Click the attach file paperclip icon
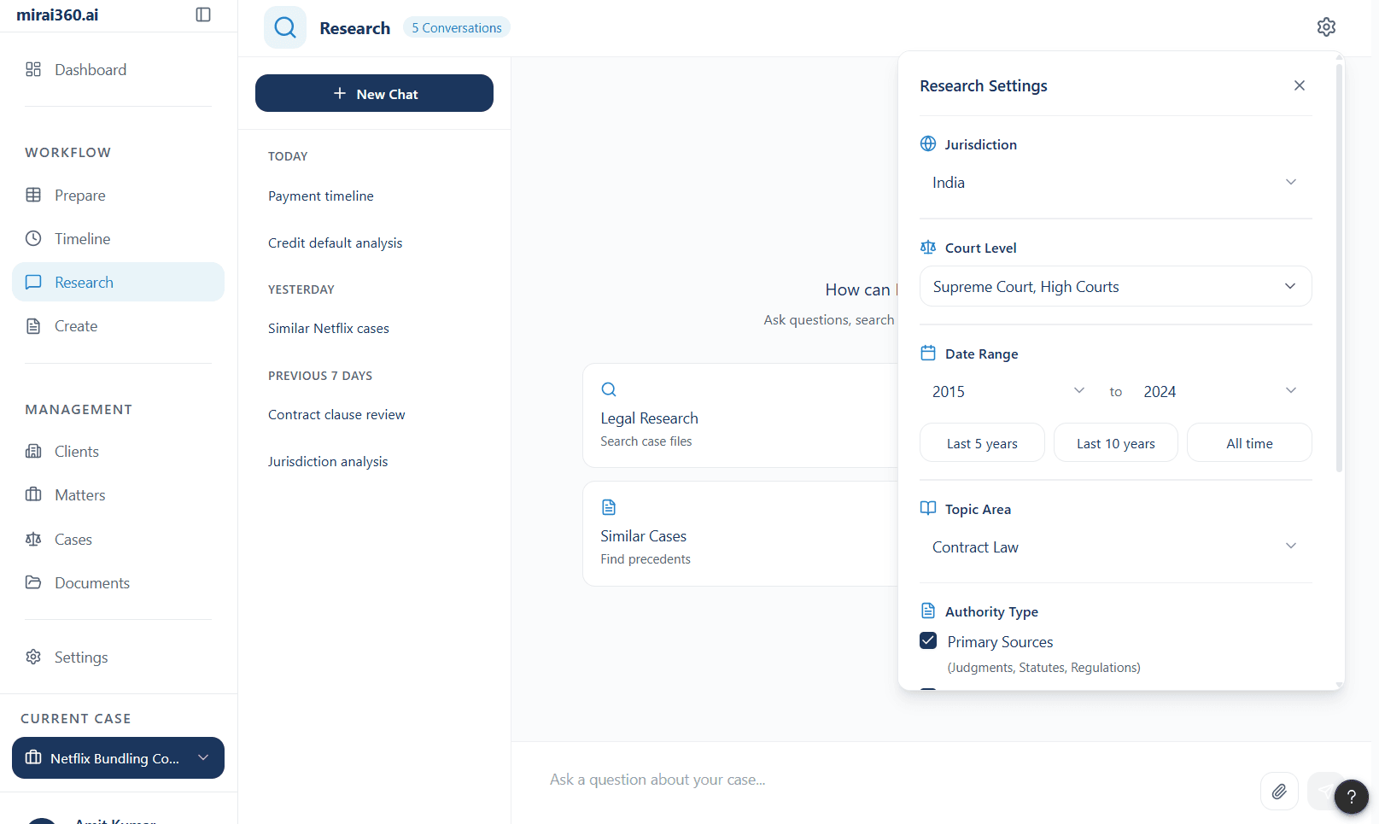The height and width of the screenshot is (824, 1379). [1278, 791]
